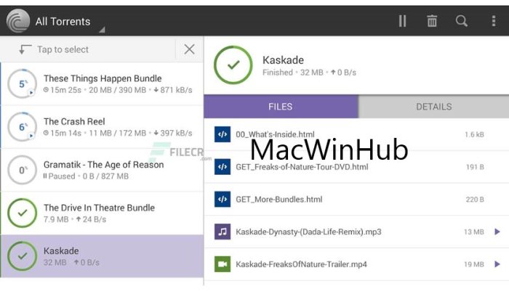Open the overflow menu with three dots
The width and height of the screenshot is (509, 294).
point(494,21)
